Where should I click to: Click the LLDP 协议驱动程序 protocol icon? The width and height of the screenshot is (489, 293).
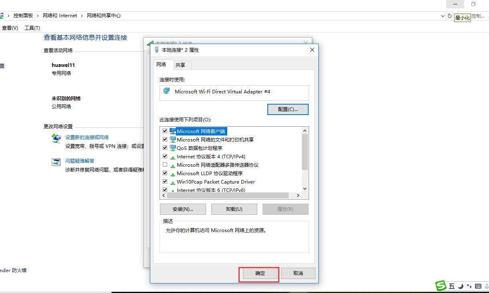pyautogui.click(x=173, y=174)
